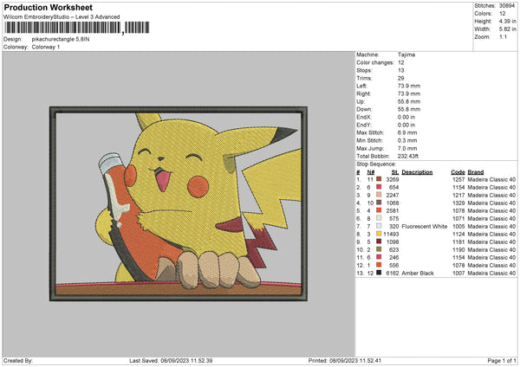Image resolution: width=520 pixels, height=367 pixels.
Task: Click the Amber Black color swatch
Action: [x=379, y=273]
